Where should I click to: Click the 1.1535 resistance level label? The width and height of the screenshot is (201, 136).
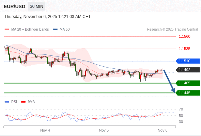coord(184,49)
